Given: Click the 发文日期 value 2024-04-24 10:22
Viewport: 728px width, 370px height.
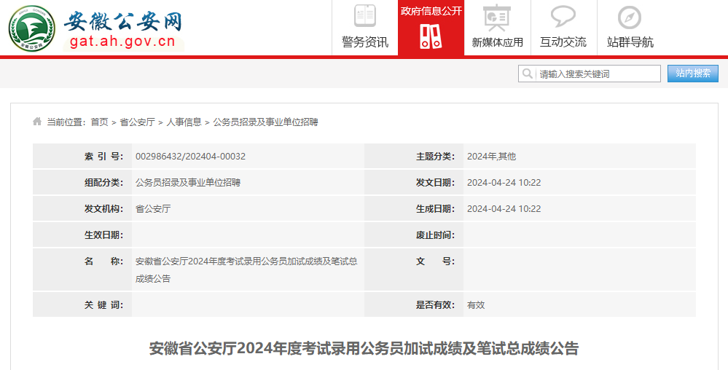Looking at the screenshot, I should point(504,182).
